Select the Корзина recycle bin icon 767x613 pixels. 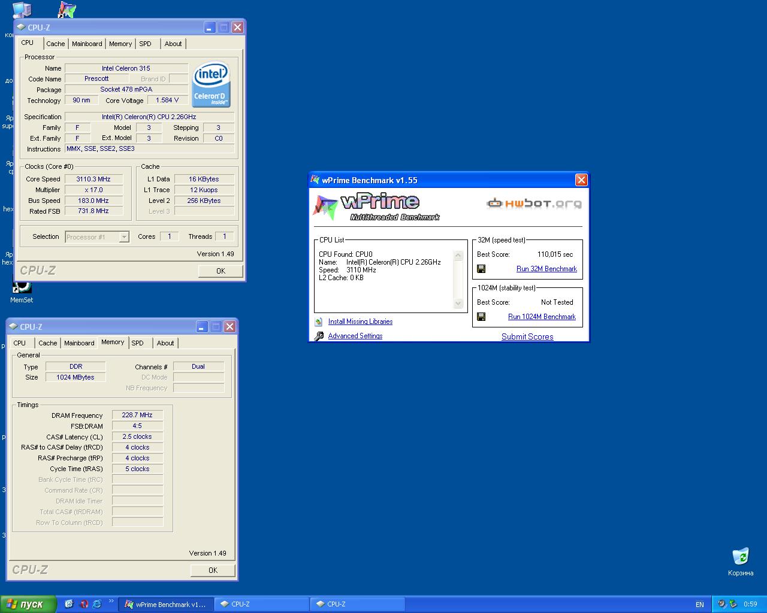pos(741,556)
